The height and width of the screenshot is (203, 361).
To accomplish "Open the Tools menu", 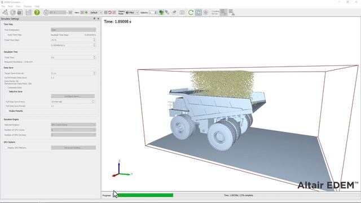I will click(x=10, y=6).
